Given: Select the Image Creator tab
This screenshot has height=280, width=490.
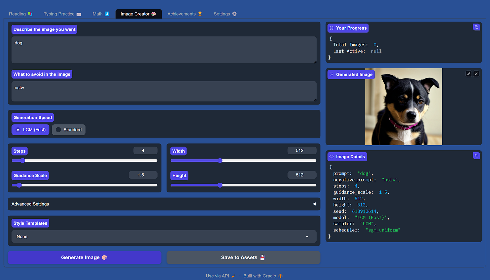Looking at the screenshot, I should pos(138,14).
